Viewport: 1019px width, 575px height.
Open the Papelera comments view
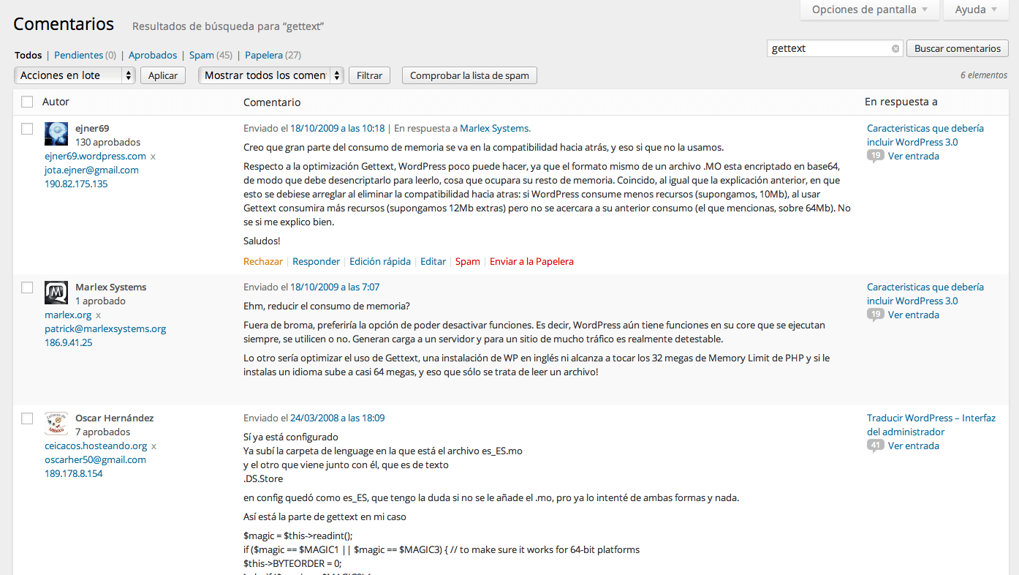click(263, 55)
